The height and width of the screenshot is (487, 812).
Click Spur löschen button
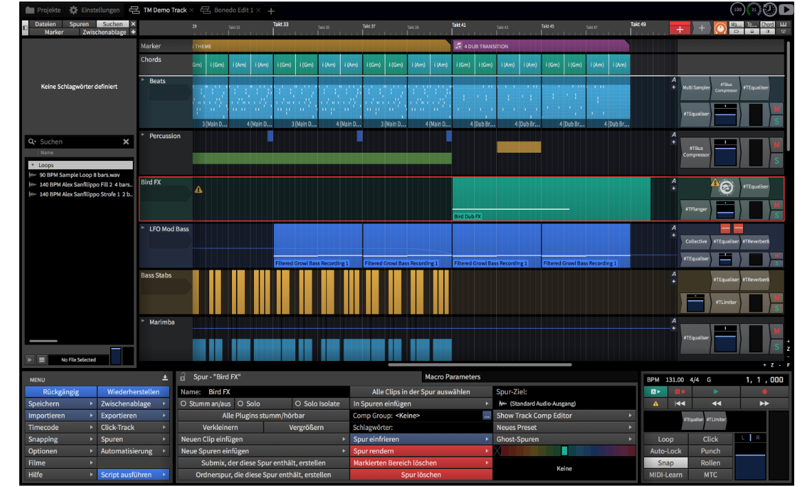tap(420, 475)
